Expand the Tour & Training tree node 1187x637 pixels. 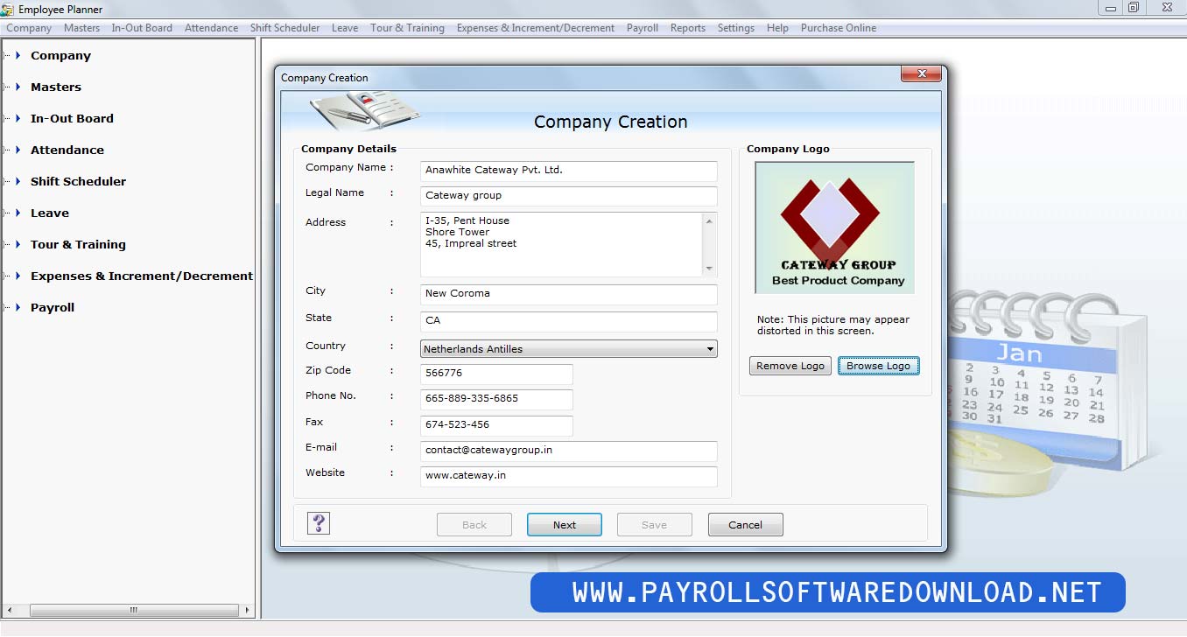(x=18, y=244)
